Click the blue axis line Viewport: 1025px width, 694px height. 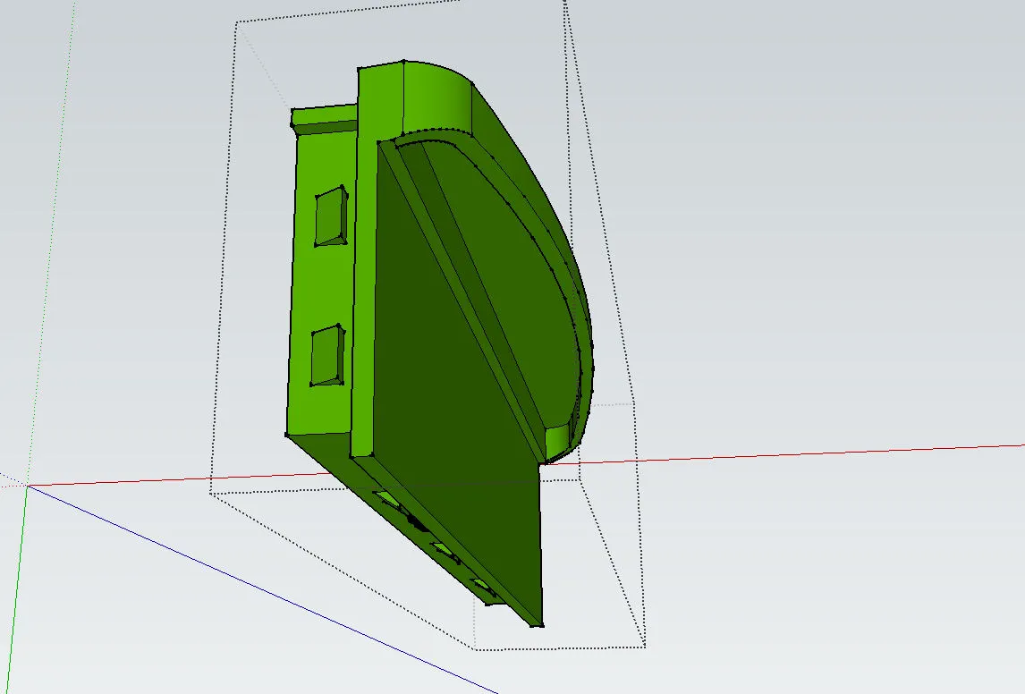261,590
